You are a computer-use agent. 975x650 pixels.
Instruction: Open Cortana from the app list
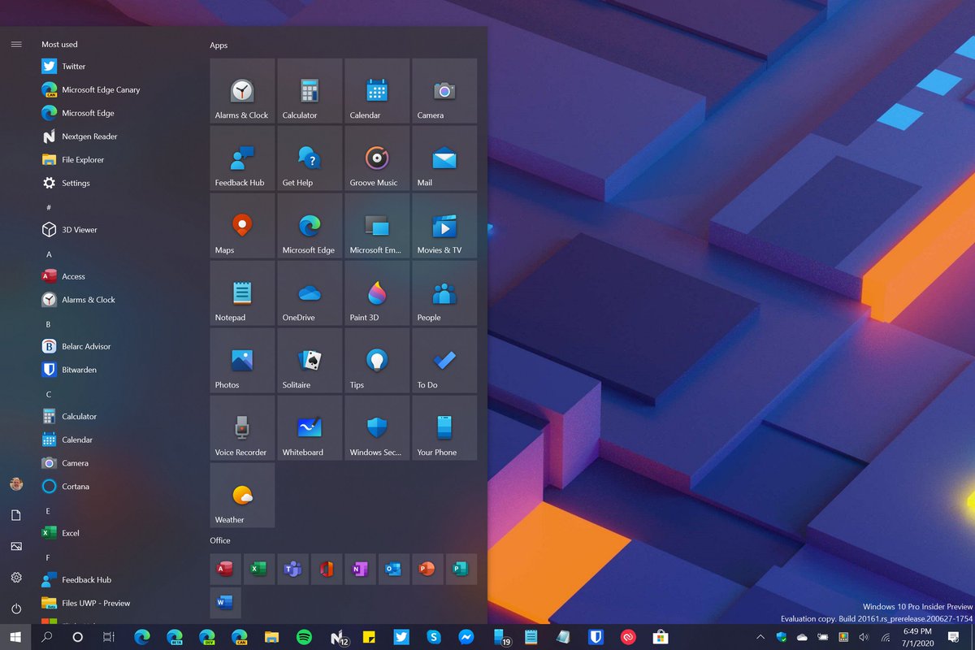click(118, 487)
